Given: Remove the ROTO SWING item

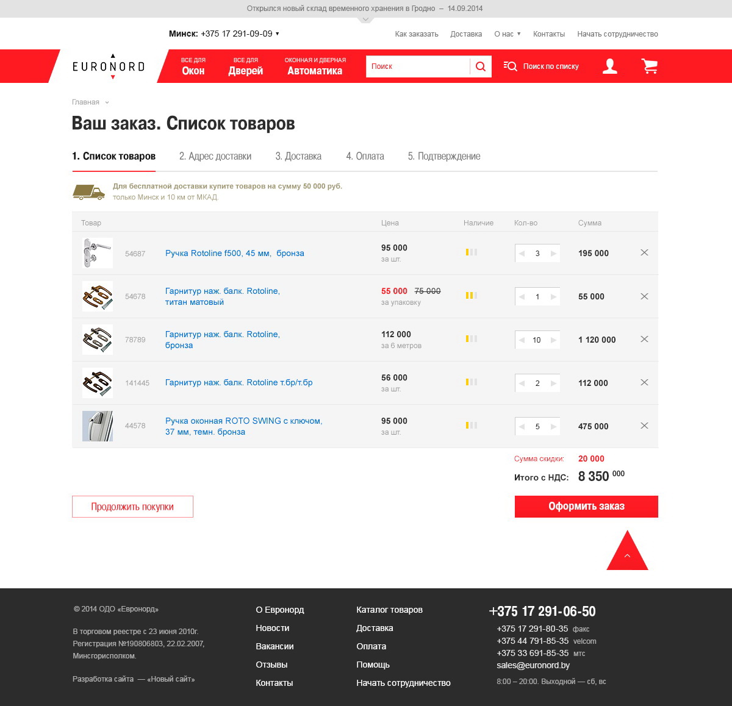Looking at the screenshot, I should coord(644,426).
